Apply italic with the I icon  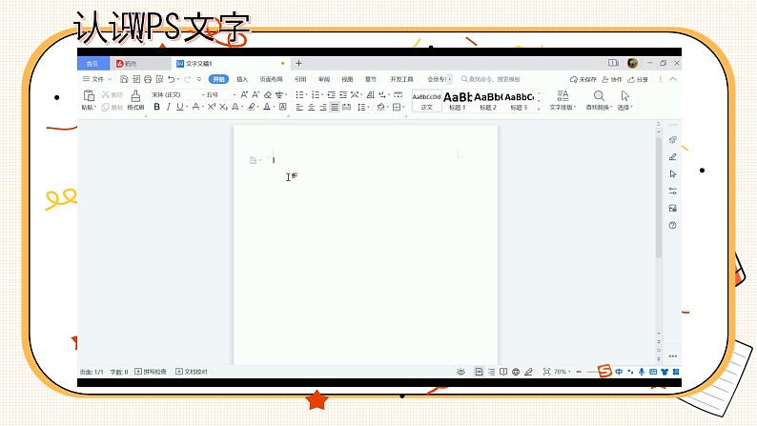point(168,107)
